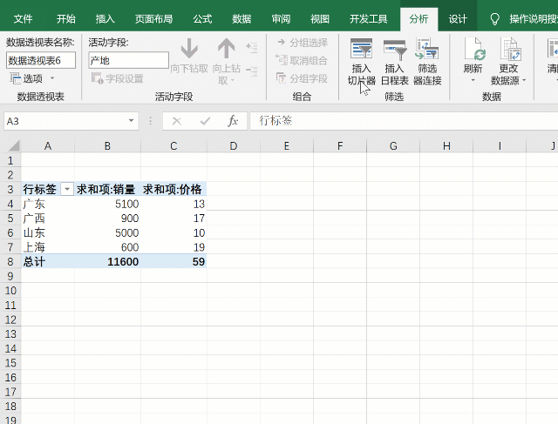Click the collapse field icon
This screenshot has width=558, height=424.
point(252,71)
